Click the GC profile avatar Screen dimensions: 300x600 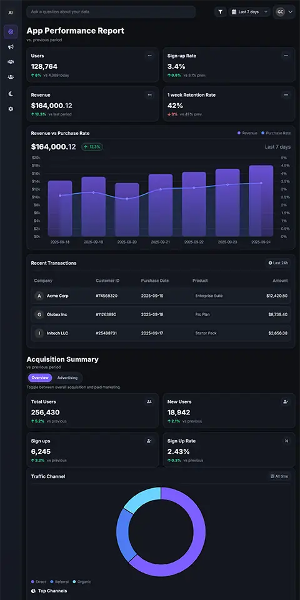pos(281,12)
